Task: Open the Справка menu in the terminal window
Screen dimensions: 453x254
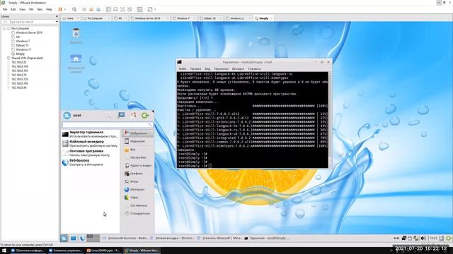Action: click(x=254, y=69)
